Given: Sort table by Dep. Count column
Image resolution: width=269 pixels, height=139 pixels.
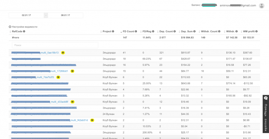Looking at the screenshot, I should [x=158, y=32].
